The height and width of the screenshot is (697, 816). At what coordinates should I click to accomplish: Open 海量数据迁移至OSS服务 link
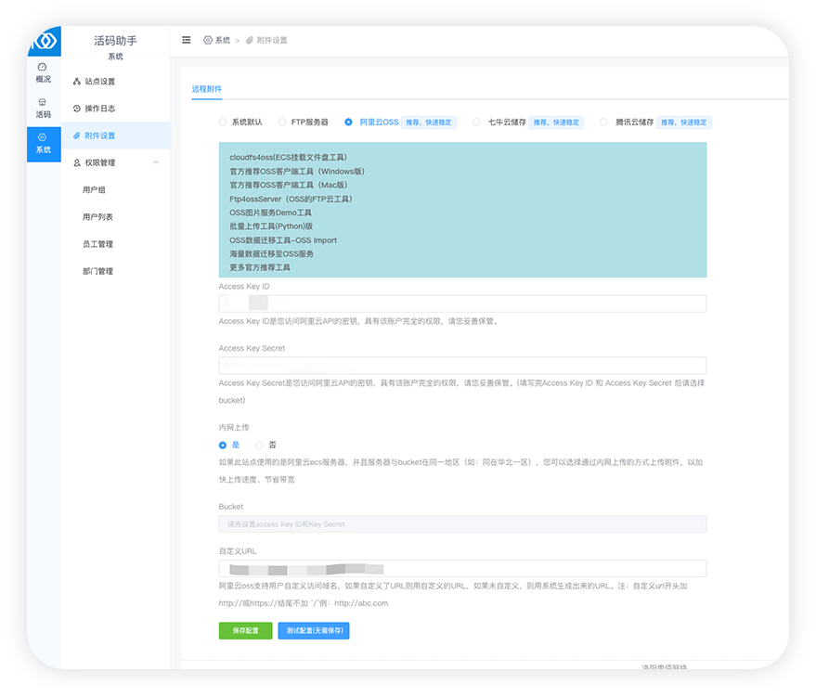click(x=272, y=253)
